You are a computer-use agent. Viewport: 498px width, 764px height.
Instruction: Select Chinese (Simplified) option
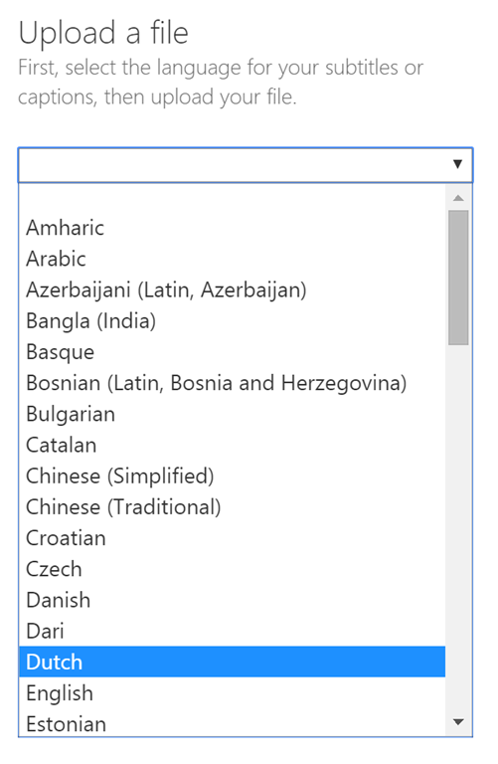(x=233, y=477)
